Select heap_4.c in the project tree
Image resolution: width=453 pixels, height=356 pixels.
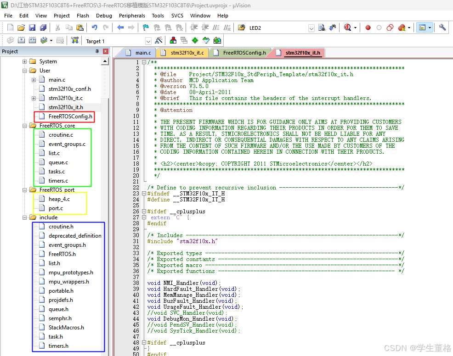(59, 199)
